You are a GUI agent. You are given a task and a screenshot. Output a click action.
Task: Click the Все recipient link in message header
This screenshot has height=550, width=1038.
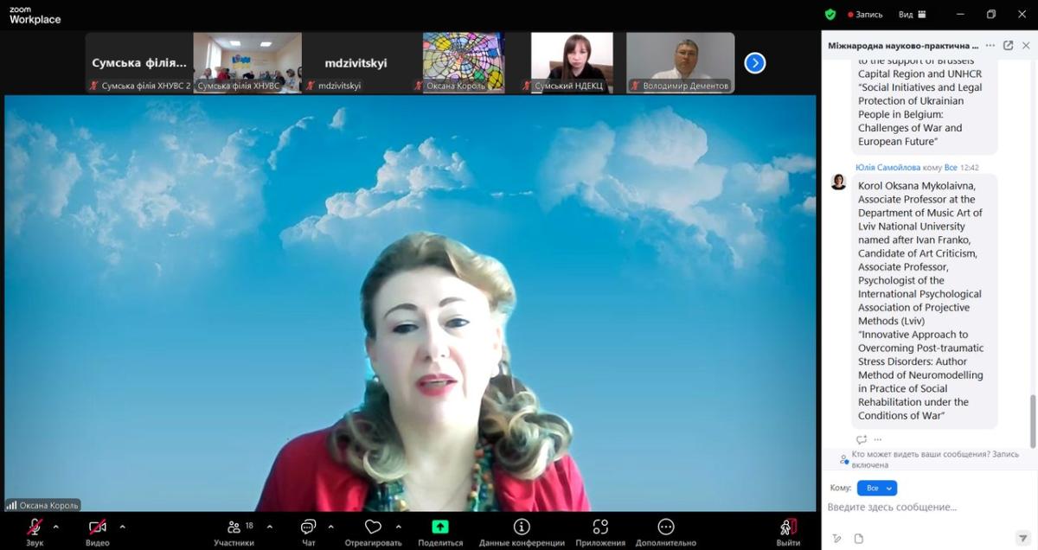[x=951, y=167]
